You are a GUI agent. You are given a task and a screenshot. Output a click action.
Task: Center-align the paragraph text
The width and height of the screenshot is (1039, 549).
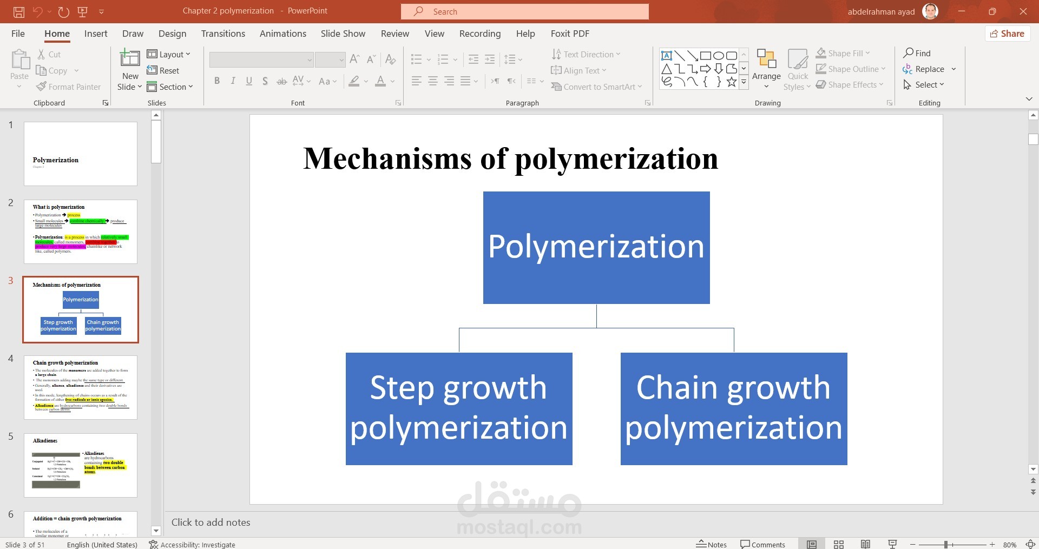(432, 81)
